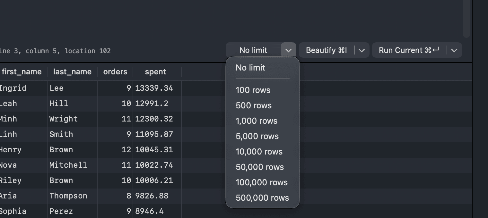Click the spent column header

coord(155,72)
